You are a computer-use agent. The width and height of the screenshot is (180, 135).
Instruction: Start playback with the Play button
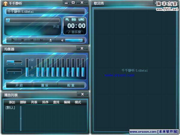pos(13,40)
